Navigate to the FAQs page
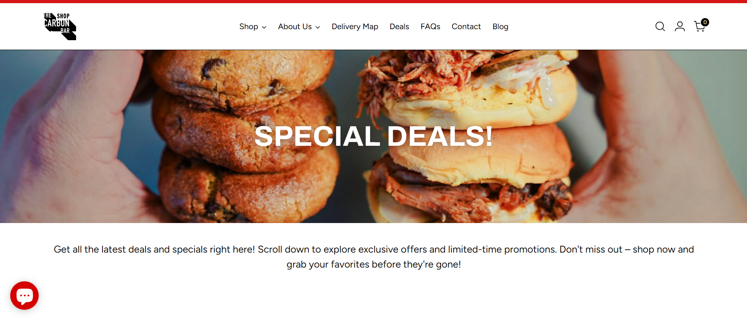Viewport: 747px width, 318px height. point(430,26)
